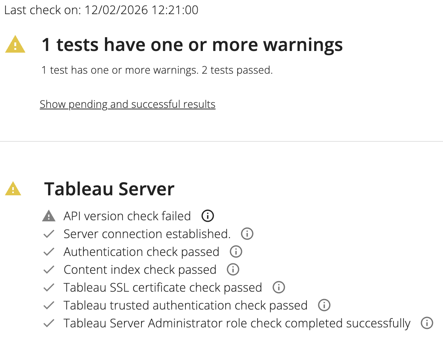Image resolution: width=443 pixels, height=343 pixels.
Task: Click checkmark next to Authentication check passed
Action: (49, 252)
